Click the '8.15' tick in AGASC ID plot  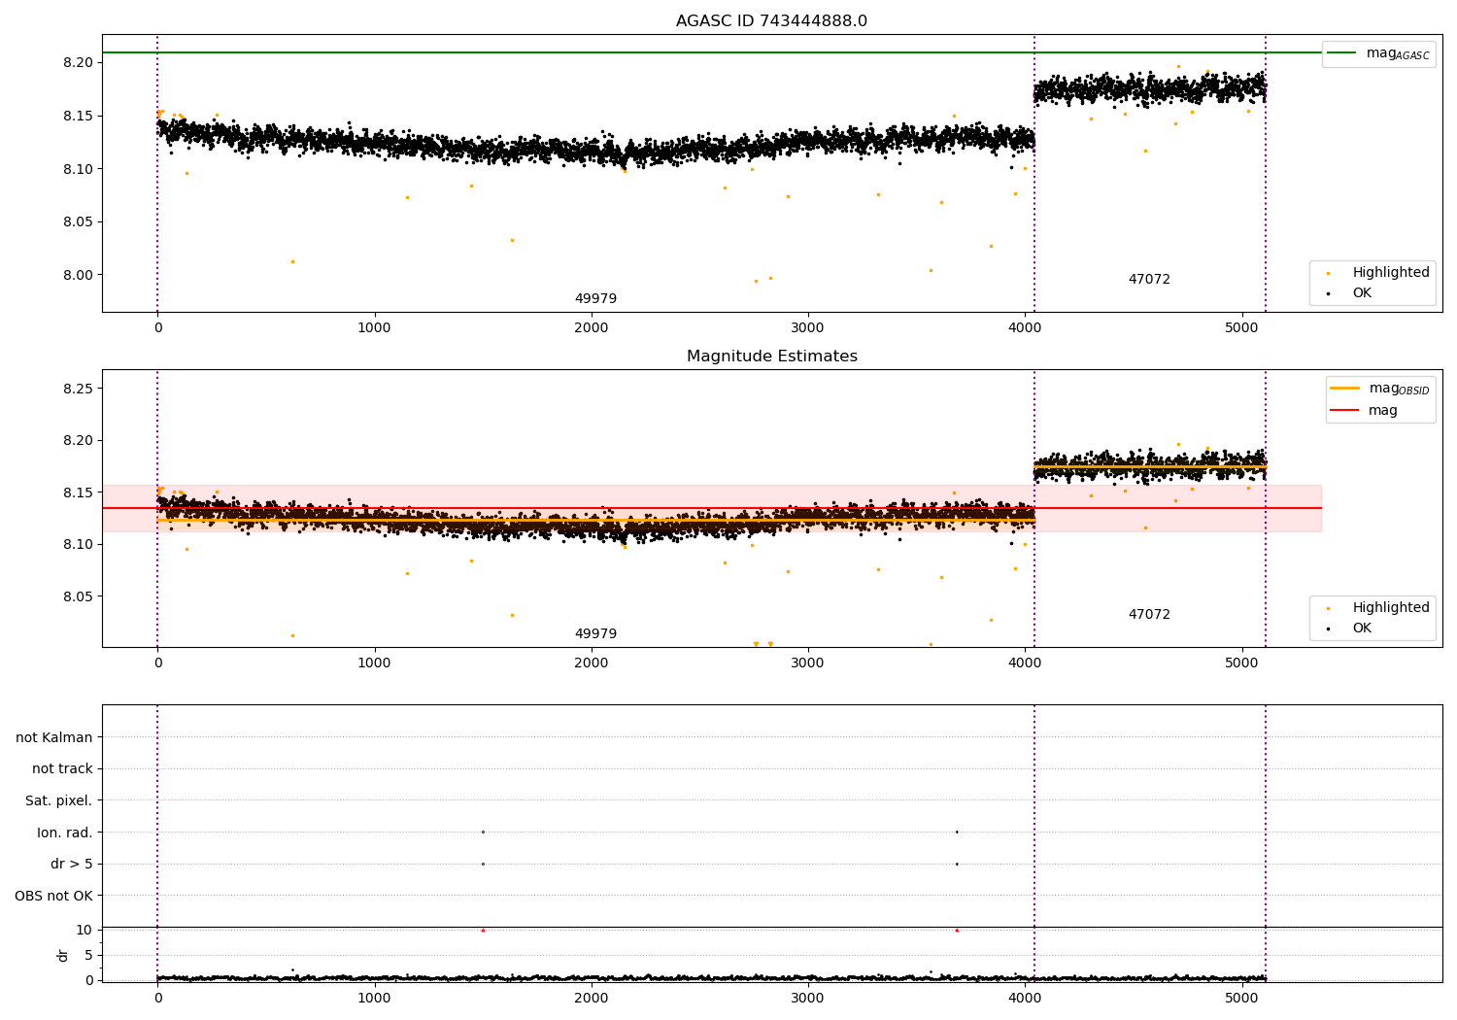point(77,116)
